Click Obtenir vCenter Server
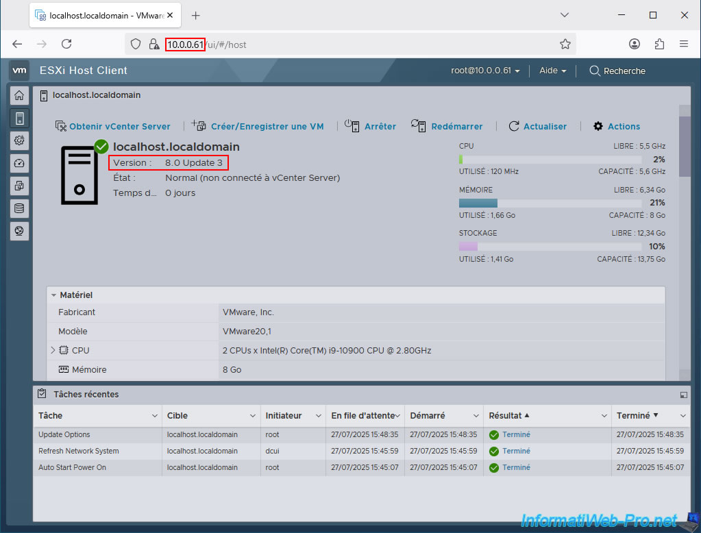 point(112,126)
